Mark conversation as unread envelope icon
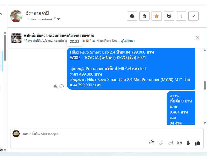This screenshot has width=207, height=156. [x=169, y=16]
